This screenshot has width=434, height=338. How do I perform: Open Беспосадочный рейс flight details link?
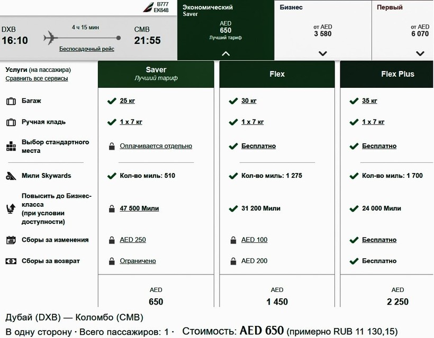click(87, 49)
